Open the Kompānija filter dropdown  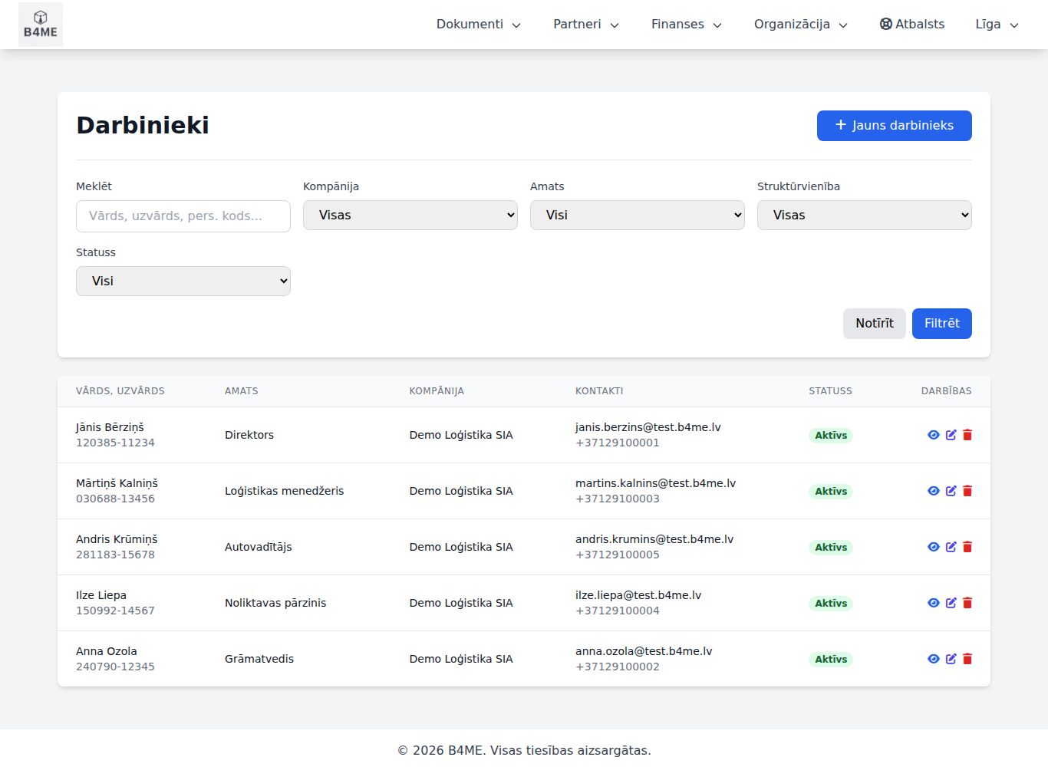[x=410, y=216]
